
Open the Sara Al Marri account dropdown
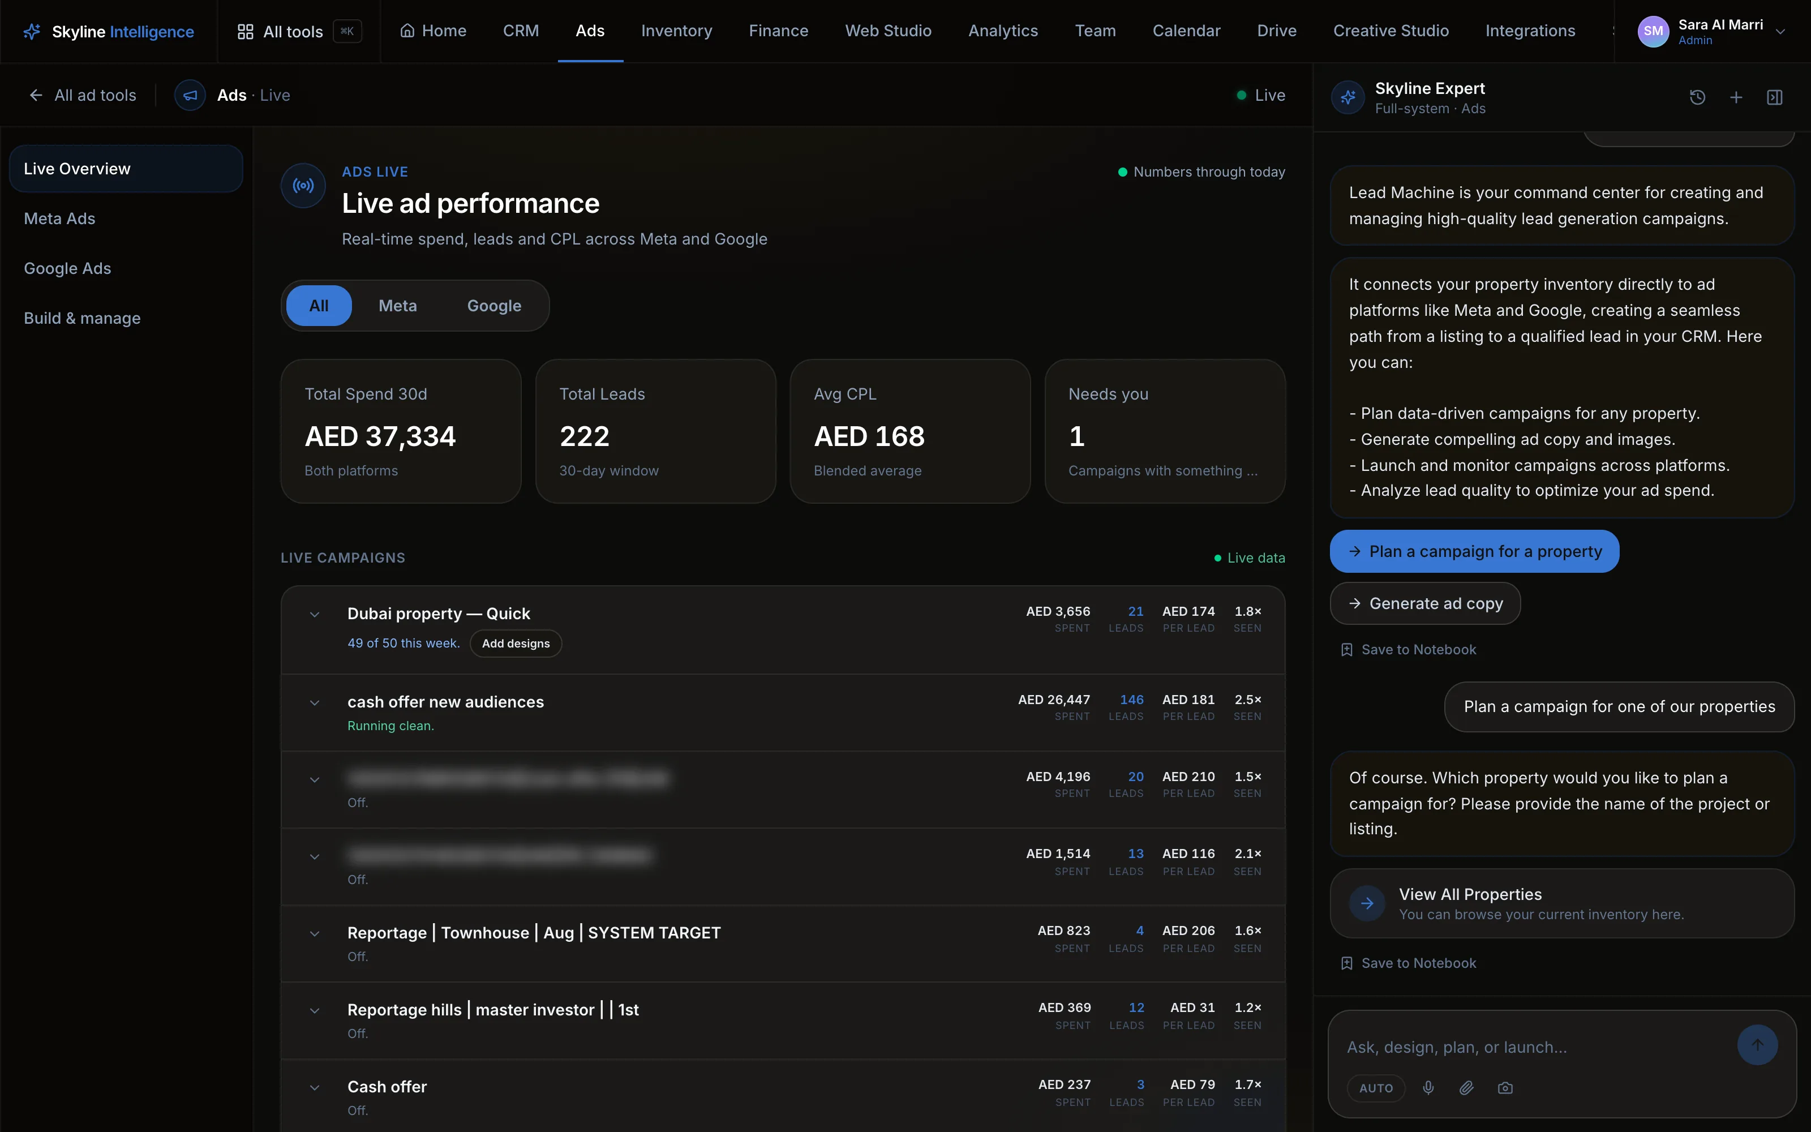tap(1780, 32)
